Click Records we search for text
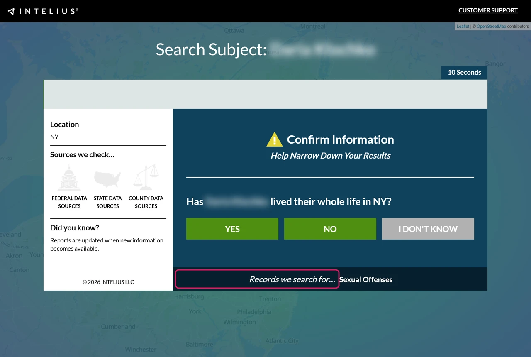This screenshot has height=357, width=531. click(292, 279)
